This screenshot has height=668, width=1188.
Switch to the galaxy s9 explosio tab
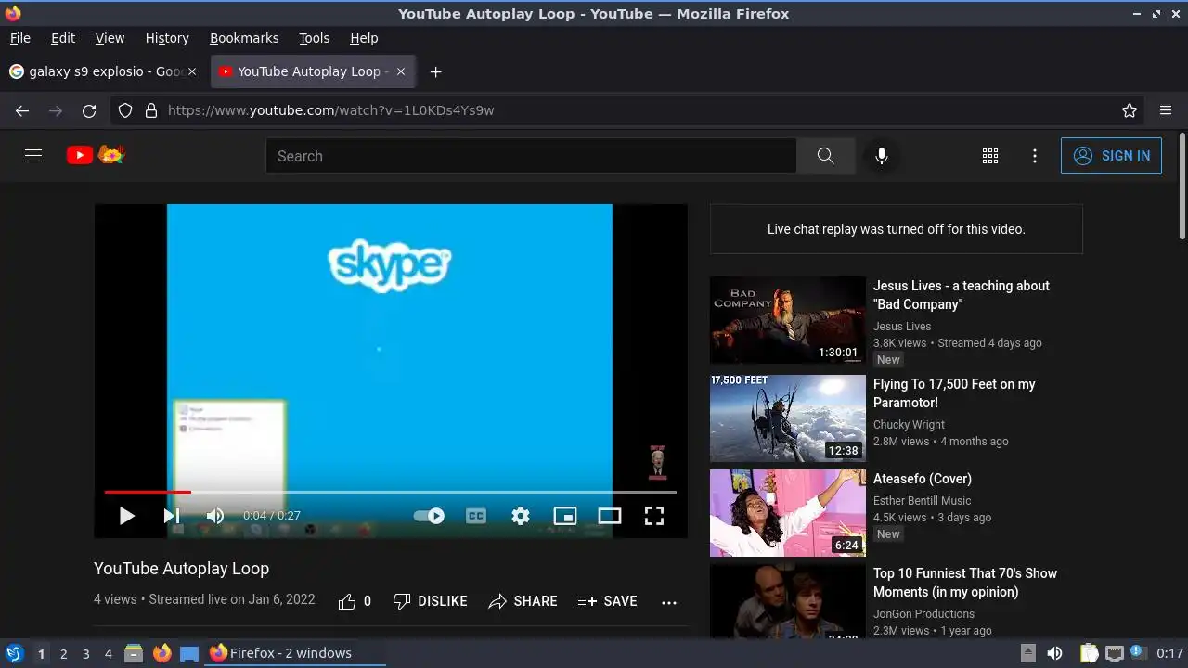click(x=103, y=71)
